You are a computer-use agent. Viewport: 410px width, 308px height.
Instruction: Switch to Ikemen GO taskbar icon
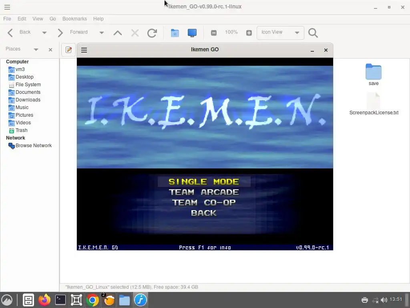point(141,300)
